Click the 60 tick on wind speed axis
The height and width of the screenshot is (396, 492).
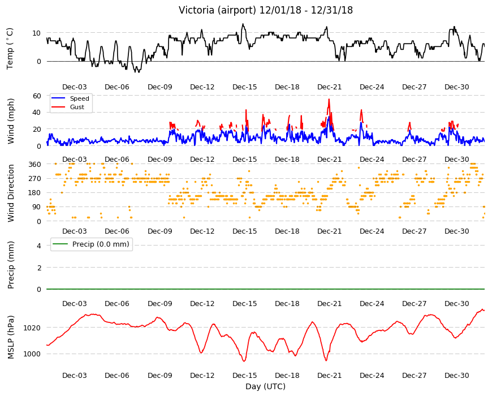[x=37, y=96]
